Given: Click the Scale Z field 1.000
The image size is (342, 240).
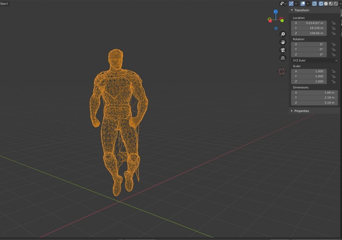Looking at the screenshot, I should [309, 81].
